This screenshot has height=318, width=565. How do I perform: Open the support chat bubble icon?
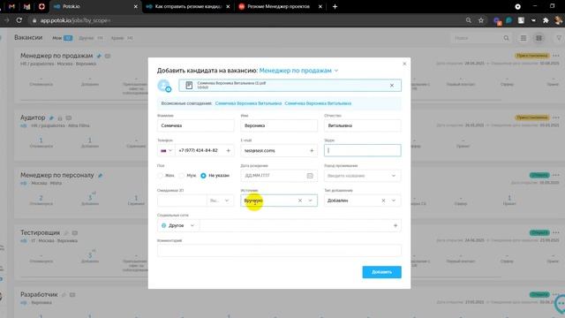pos(560,304)
